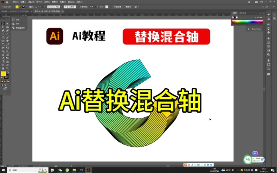Select the Eyedropper tool
The image size is (277, 173).
tap(3, 58)
